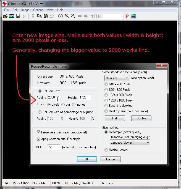This screenshot has height=189, width=181.
Task: Open the View menu
Action: click(50, 10)
